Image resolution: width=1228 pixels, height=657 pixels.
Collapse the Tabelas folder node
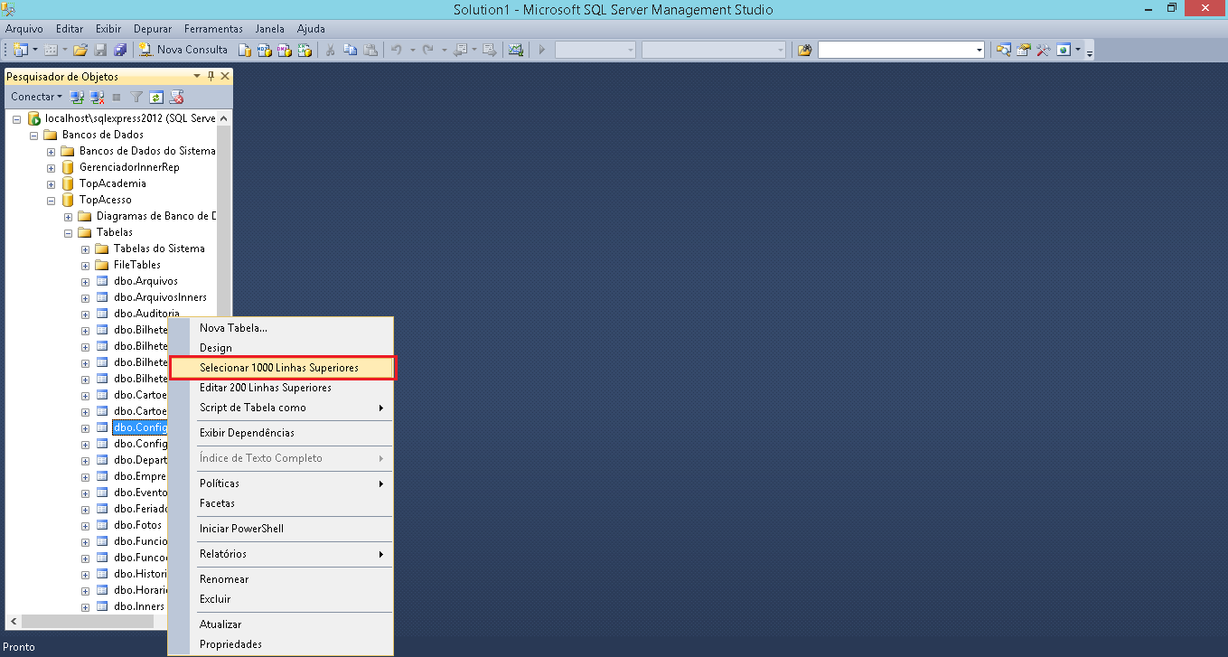(x=68, y=232)
